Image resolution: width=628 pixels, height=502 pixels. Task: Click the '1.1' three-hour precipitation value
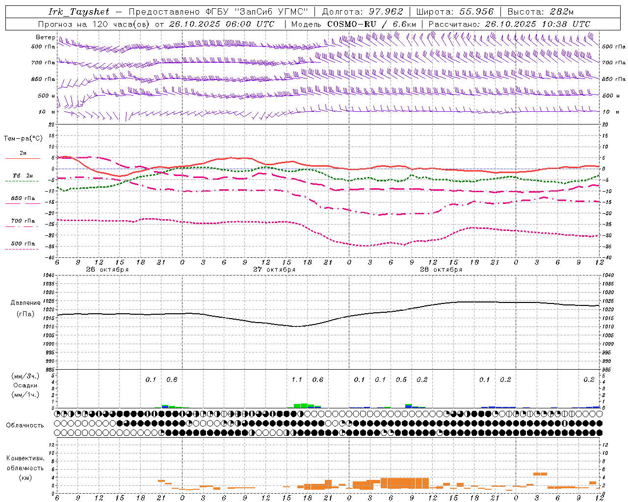click(x=297, y=380)
